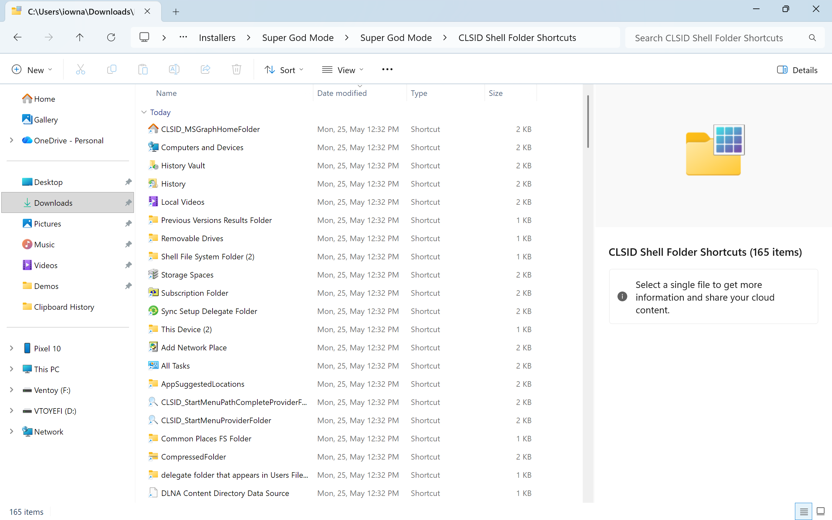This screenshot has height=520, width=832.
Task: Sort by the Date modified column header
Action: (x=342, y=93)
